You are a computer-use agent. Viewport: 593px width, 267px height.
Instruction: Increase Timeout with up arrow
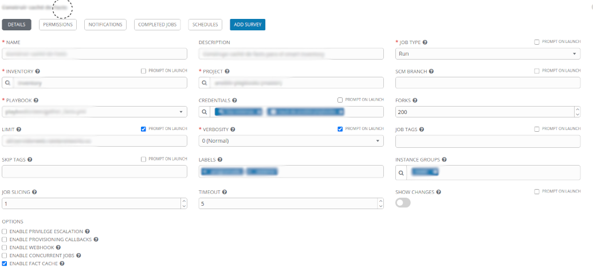[x=380, y=201]
